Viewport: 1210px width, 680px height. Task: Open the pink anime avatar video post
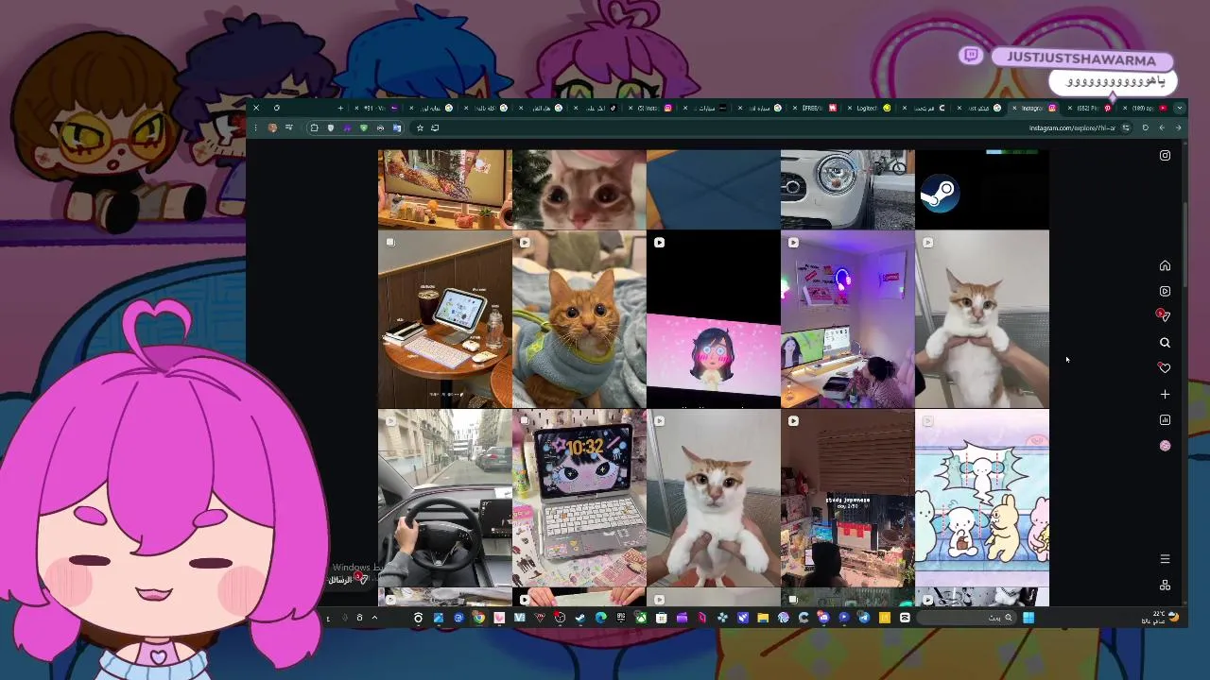(713, 319)
